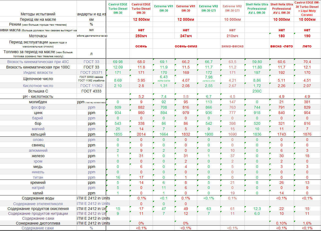Screen dimensions: 321x231
Task: Select the 'Методы испытаний' header cell
Action: click(x=38, y=14)
